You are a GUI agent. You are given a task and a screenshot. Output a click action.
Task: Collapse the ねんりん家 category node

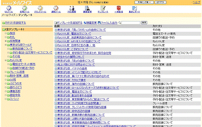6,60
